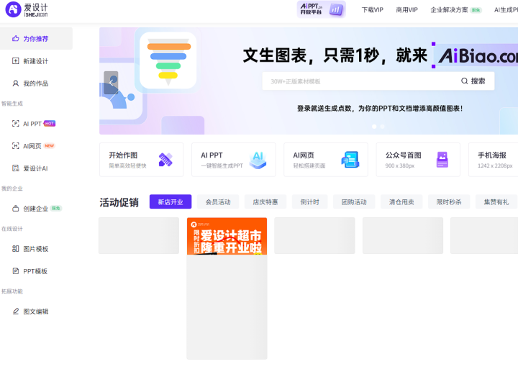518x372 pixels.
Task: Click the iSheji logo icon
Action: 13,9
